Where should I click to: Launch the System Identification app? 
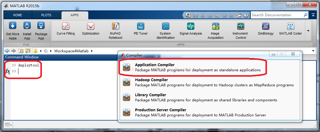tap(165, 31)
